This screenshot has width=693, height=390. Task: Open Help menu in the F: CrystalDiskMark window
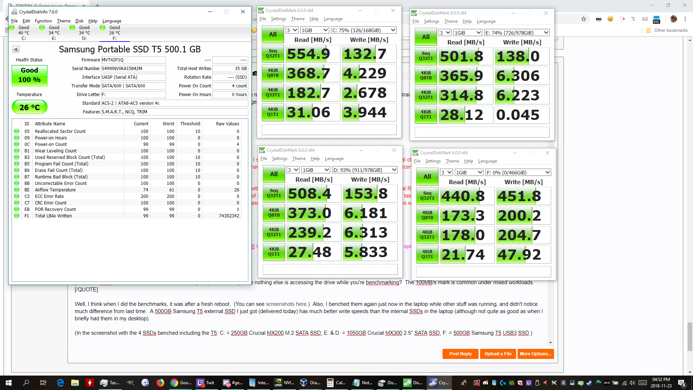point(468,161)
